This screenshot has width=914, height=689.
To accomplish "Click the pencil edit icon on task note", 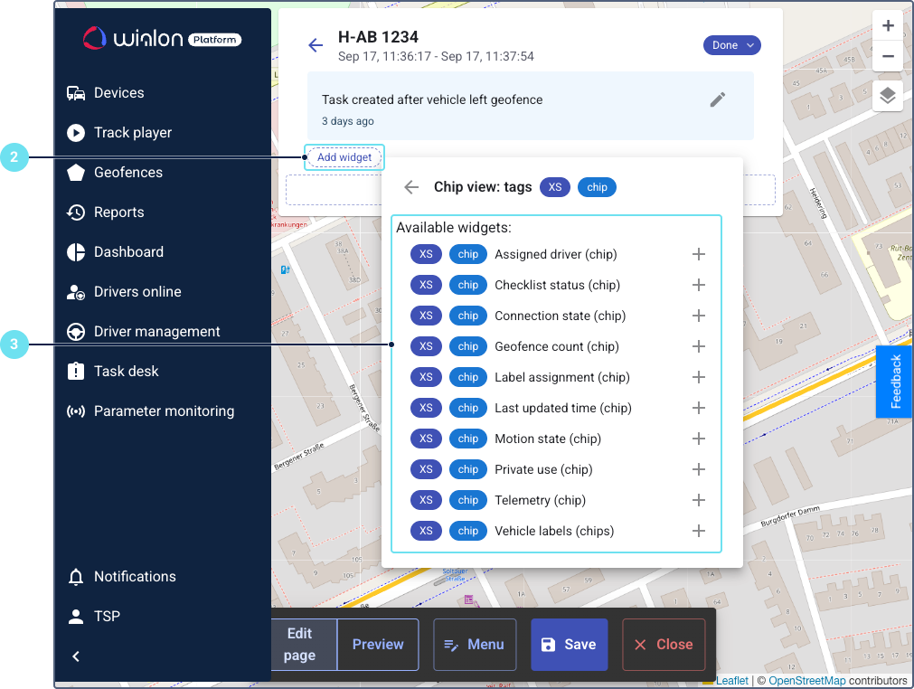I will click(717, 99).
